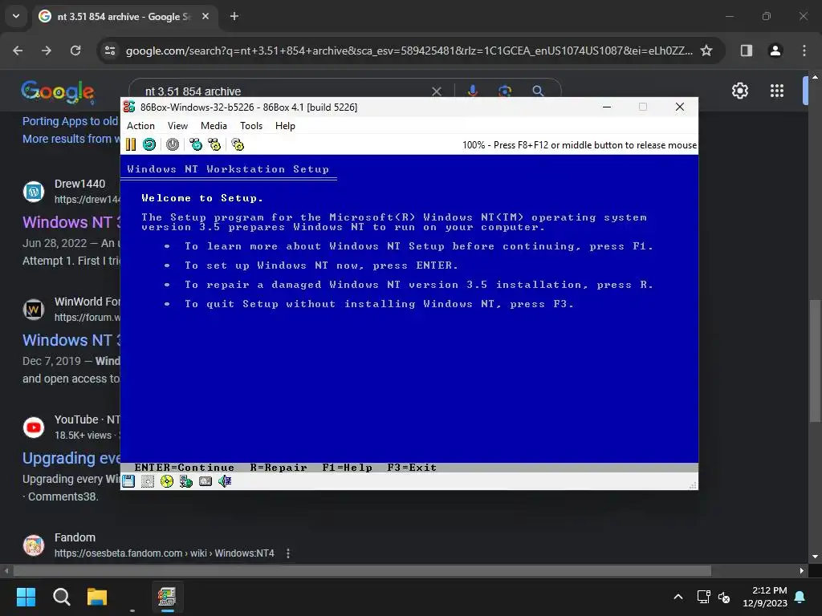822x616 pixels.
Task: Open the taskbar clock and date
Action: click(765, 597)
